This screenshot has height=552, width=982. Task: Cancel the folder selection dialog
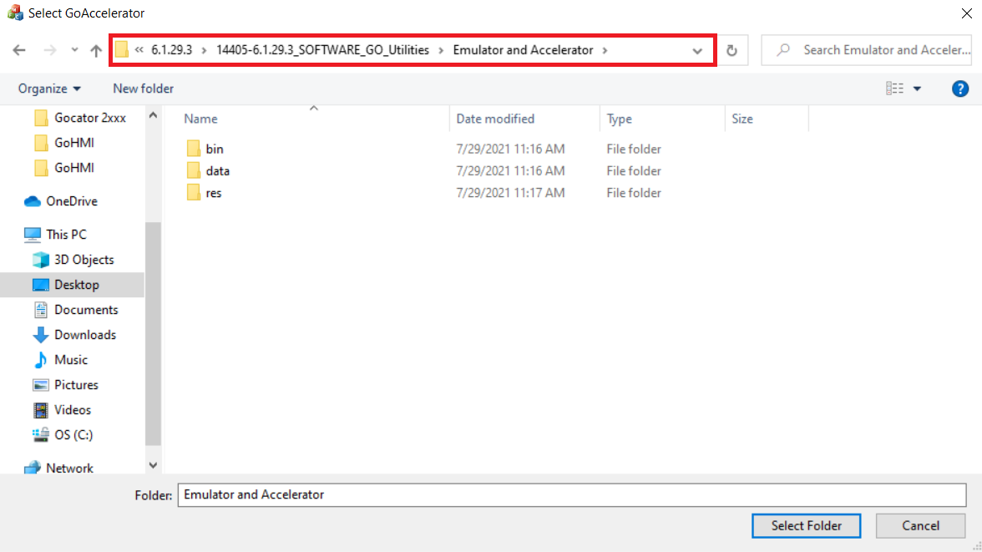(x=920, y=525)
